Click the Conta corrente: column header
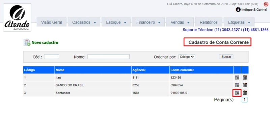This screenshot has width=270, height=128. point(201,70)
